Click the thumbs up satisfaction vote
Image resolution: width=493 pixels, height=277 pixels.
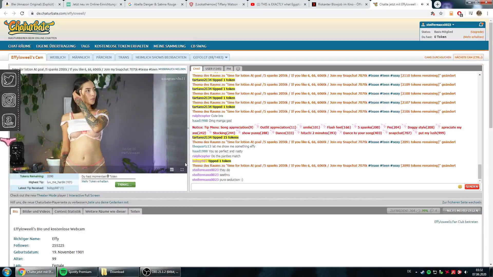pyautogui.click(x=419, y=211)
